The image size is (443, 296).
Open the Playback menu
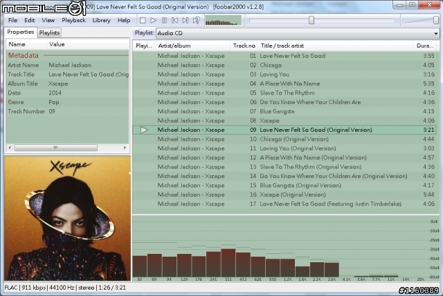pyautogui.click(x=74, y=20)
